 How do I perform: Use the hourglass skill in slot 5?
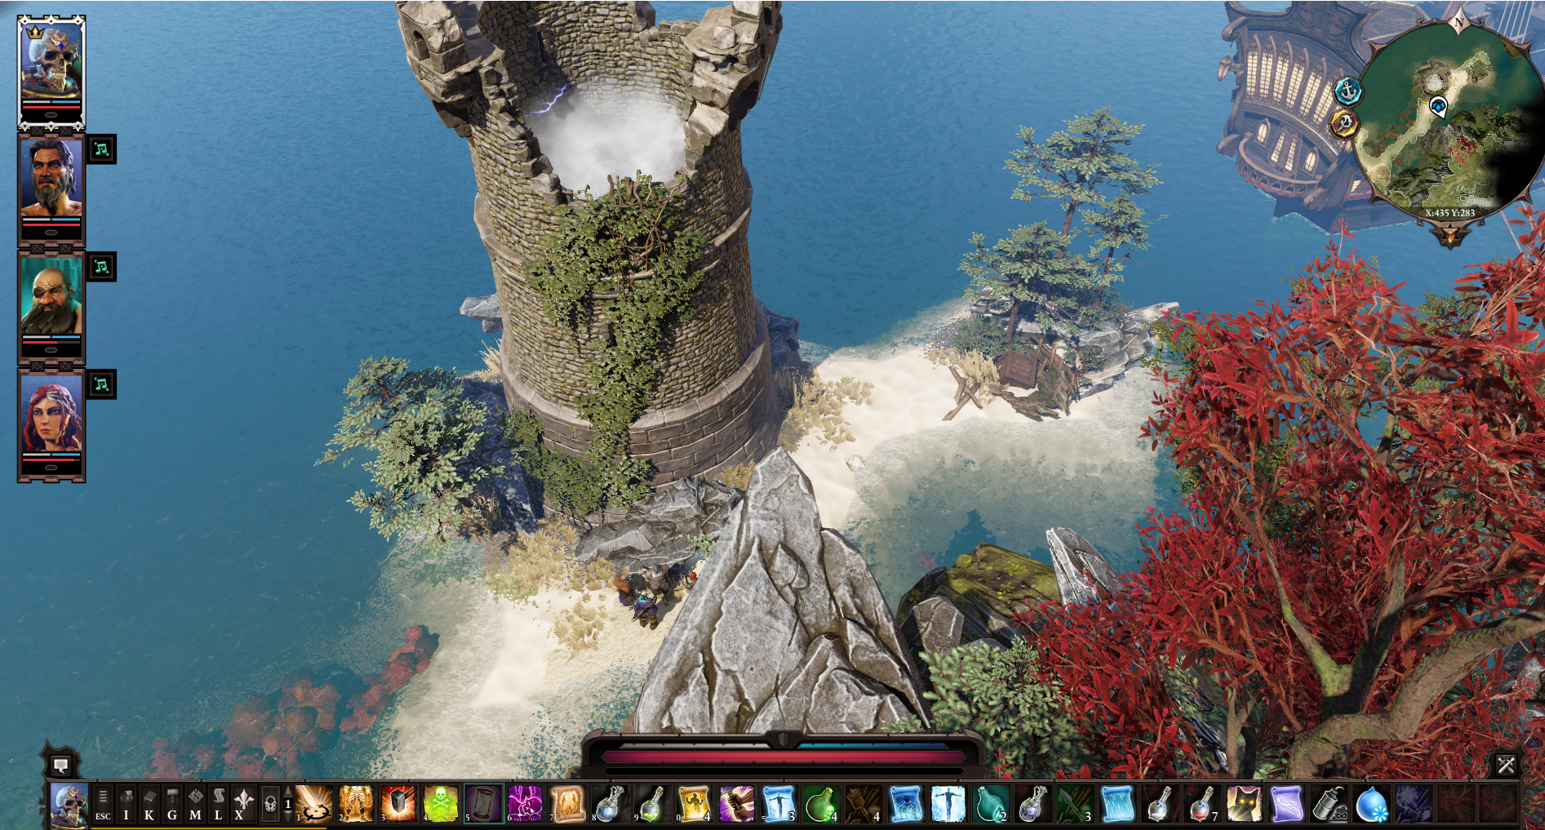pos(483,804)
